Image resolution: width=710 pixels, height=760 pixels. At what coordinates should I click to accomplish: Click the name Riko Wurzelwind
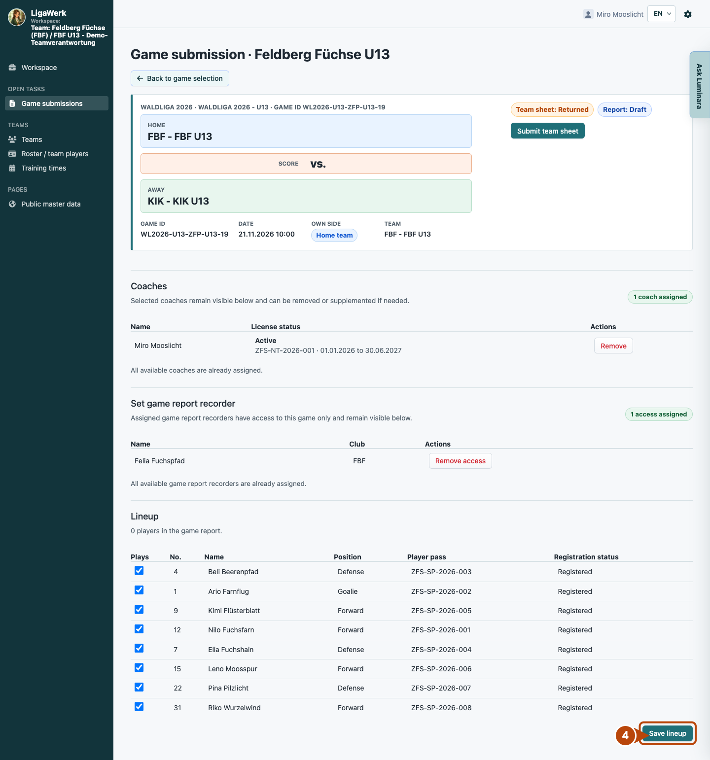pyautogui.click(x=234, y=708)
